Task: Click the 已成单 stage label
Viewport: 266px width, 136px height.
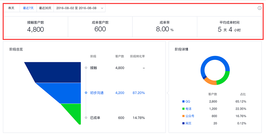Action: pyautogui.click(x=95, y=118)
